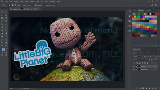160x90 pixels.
Task: Select the Path Selection tool
Action: (6, 39)
